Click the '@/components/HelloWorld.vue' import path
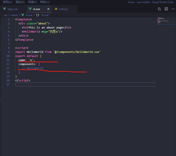The width and height of the screenshot is (176, 156). (x=77, y=52)
